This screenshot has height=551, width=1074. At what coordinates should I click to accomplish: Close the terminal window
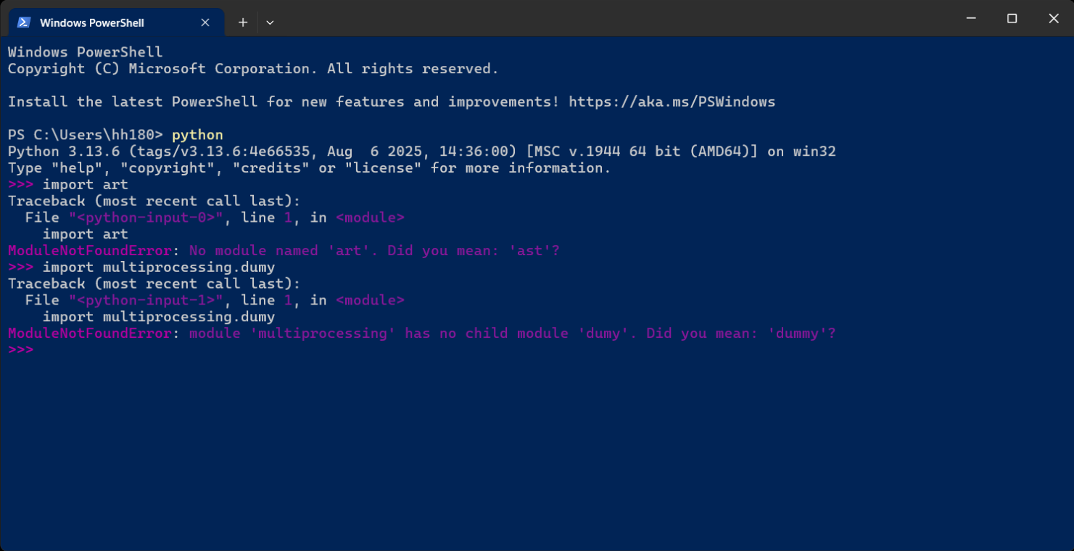click(1054, 18)
